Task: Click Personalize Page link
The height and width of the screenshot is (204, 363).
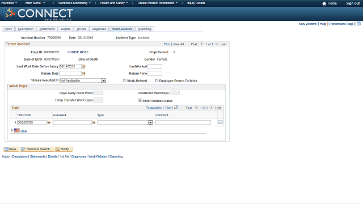Action: 341,24
